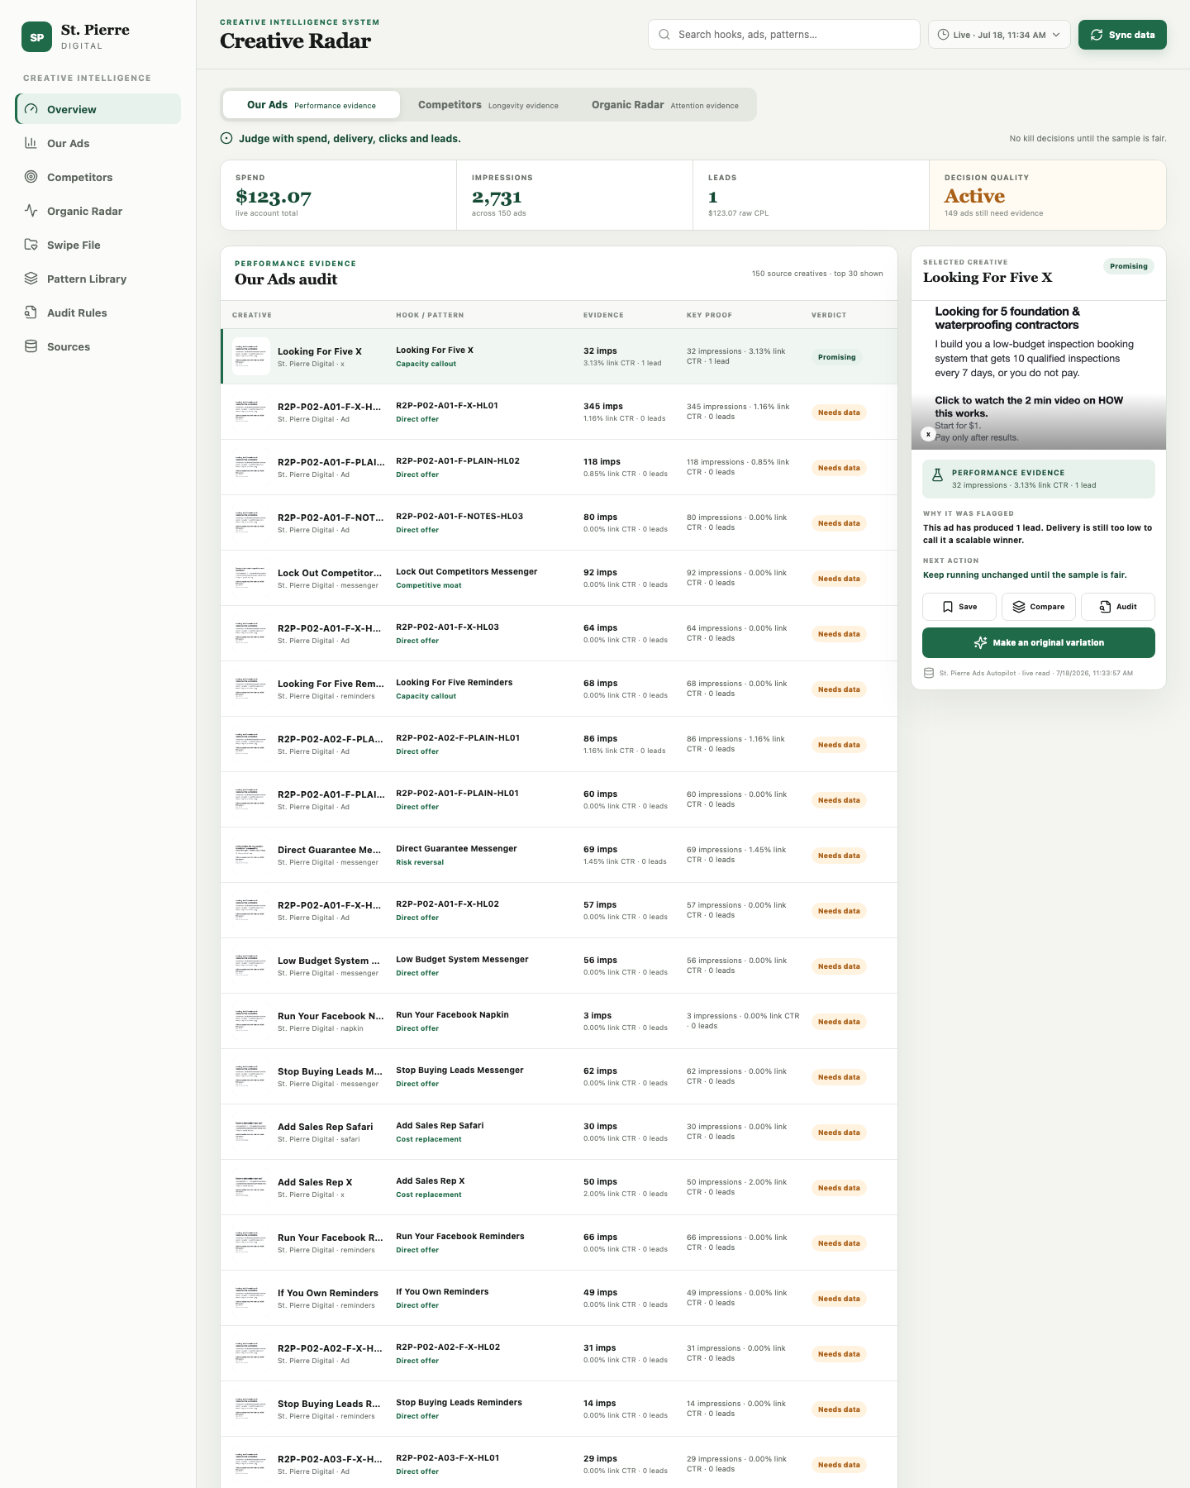Click the Compare button in creative panel
Image resolution: width=1190 pixels, height=1488 pixels.
1039,607
